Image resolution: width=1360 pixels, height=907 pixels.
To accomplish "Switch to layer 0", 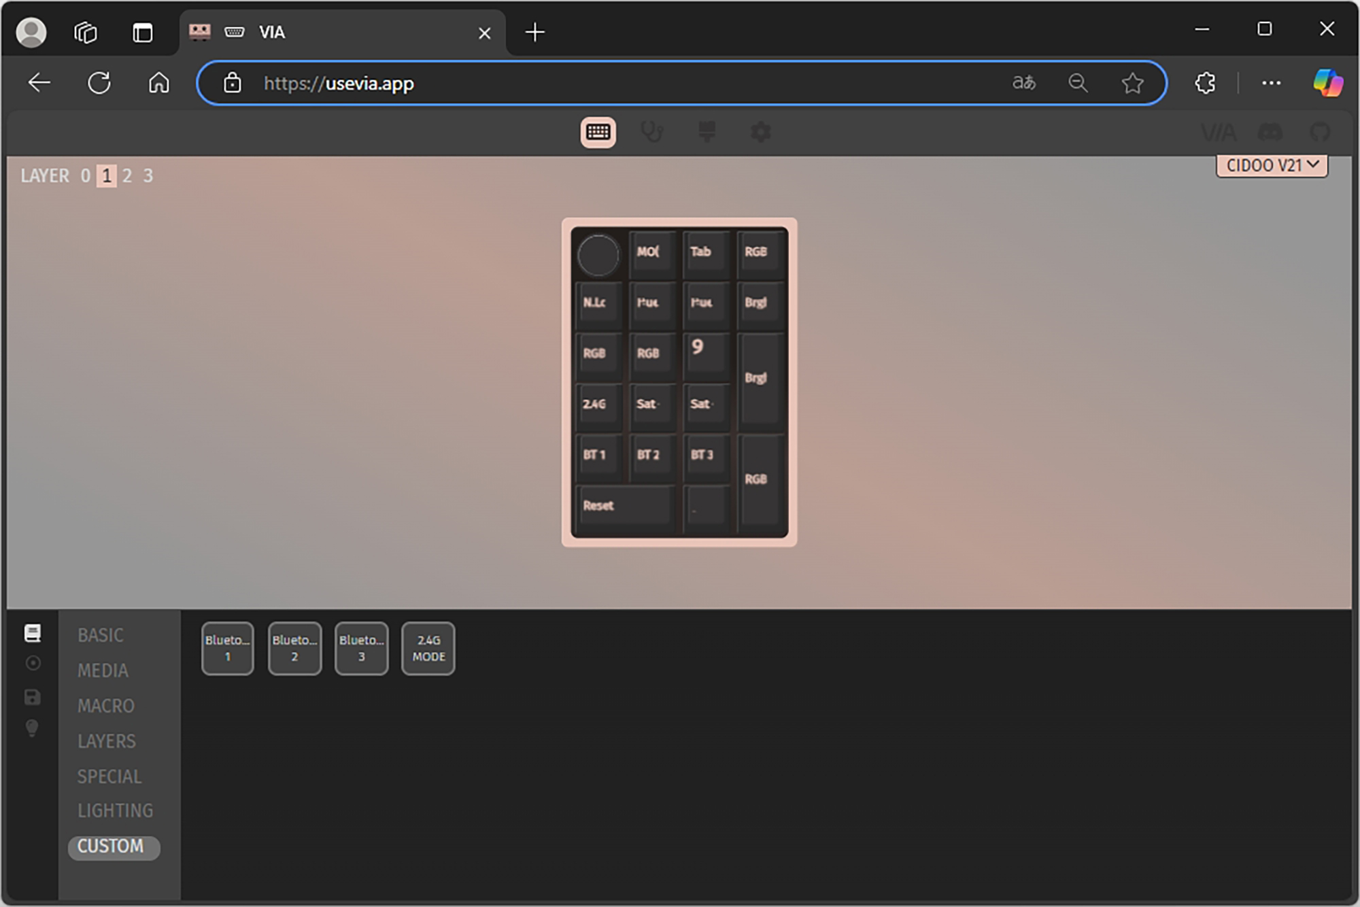I will pyautogui.click(x=86, y=176).
